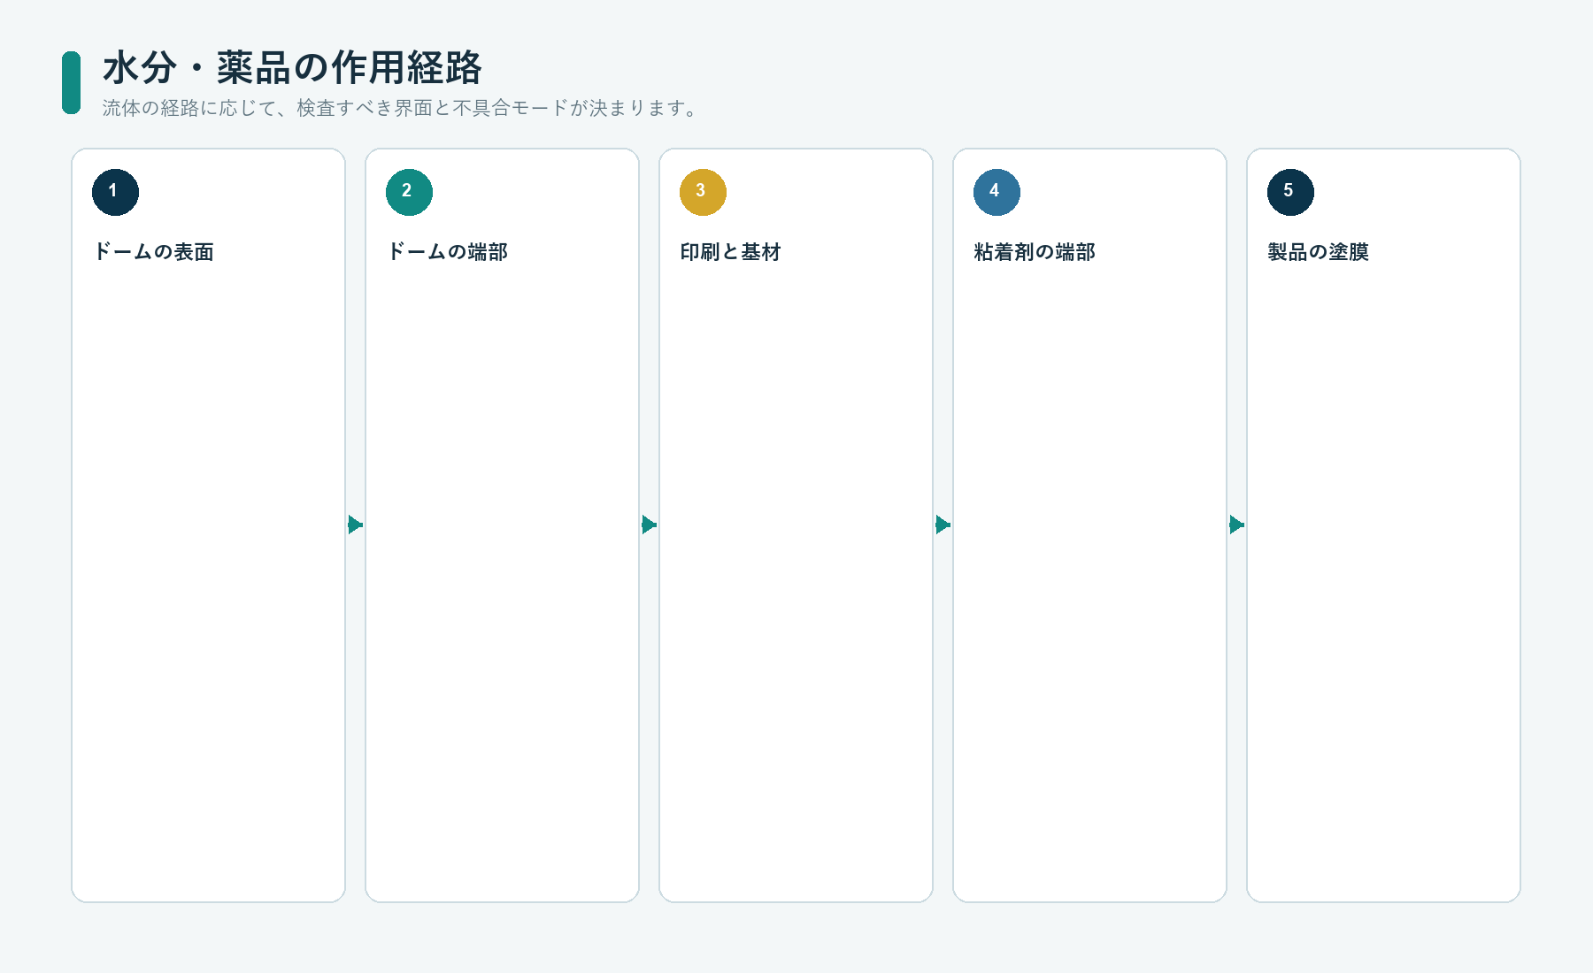Click the step 1 number badge
Screen dimensions: 1593x973
tap(115, 192)
